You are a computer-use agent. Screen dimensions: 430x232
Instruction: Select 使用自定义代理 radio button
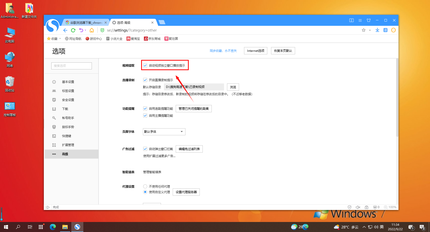tap(145, 192)
